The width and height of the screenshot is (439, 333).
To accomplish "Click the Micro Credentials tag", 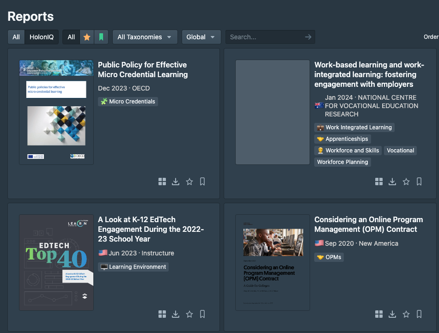I will tap(128, 102).
